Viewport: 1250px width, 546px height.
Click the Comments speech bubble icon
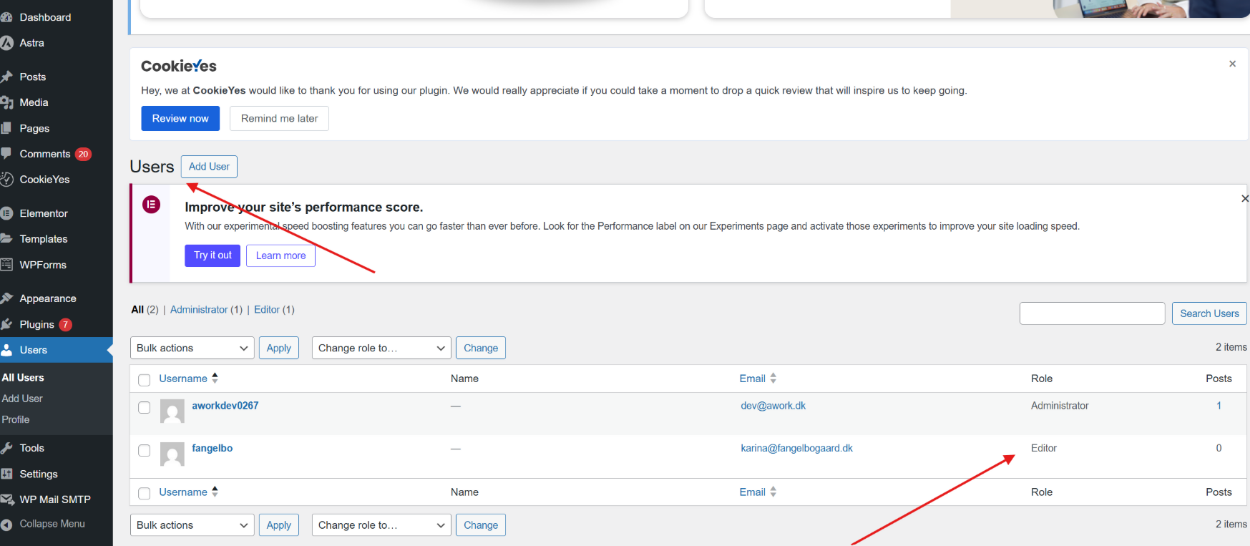click(x=7, y=153)
